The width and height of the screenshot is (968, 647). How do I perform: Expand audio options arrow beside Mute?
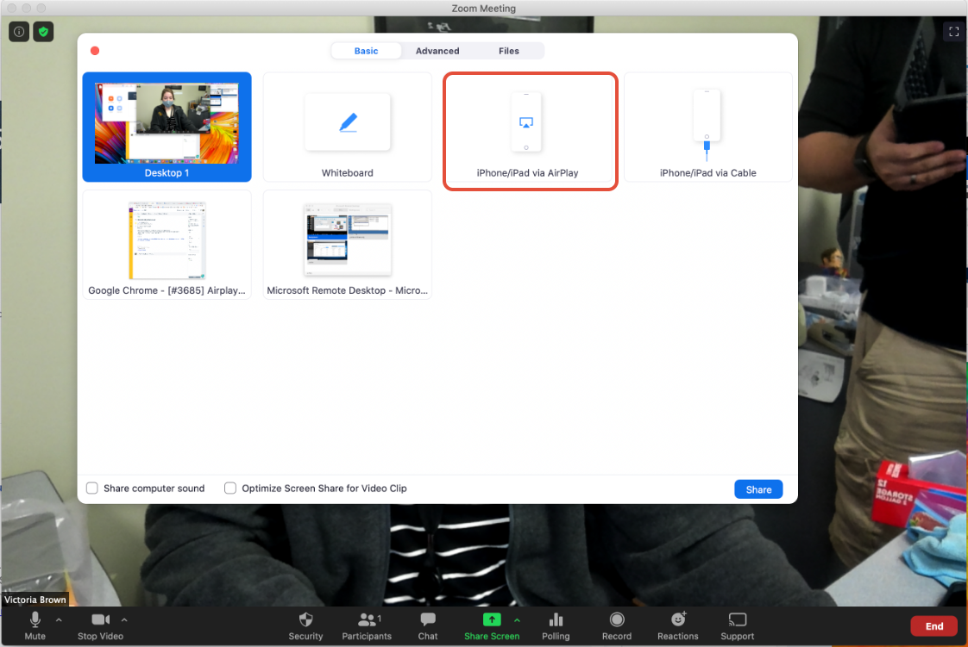point(59,620)
